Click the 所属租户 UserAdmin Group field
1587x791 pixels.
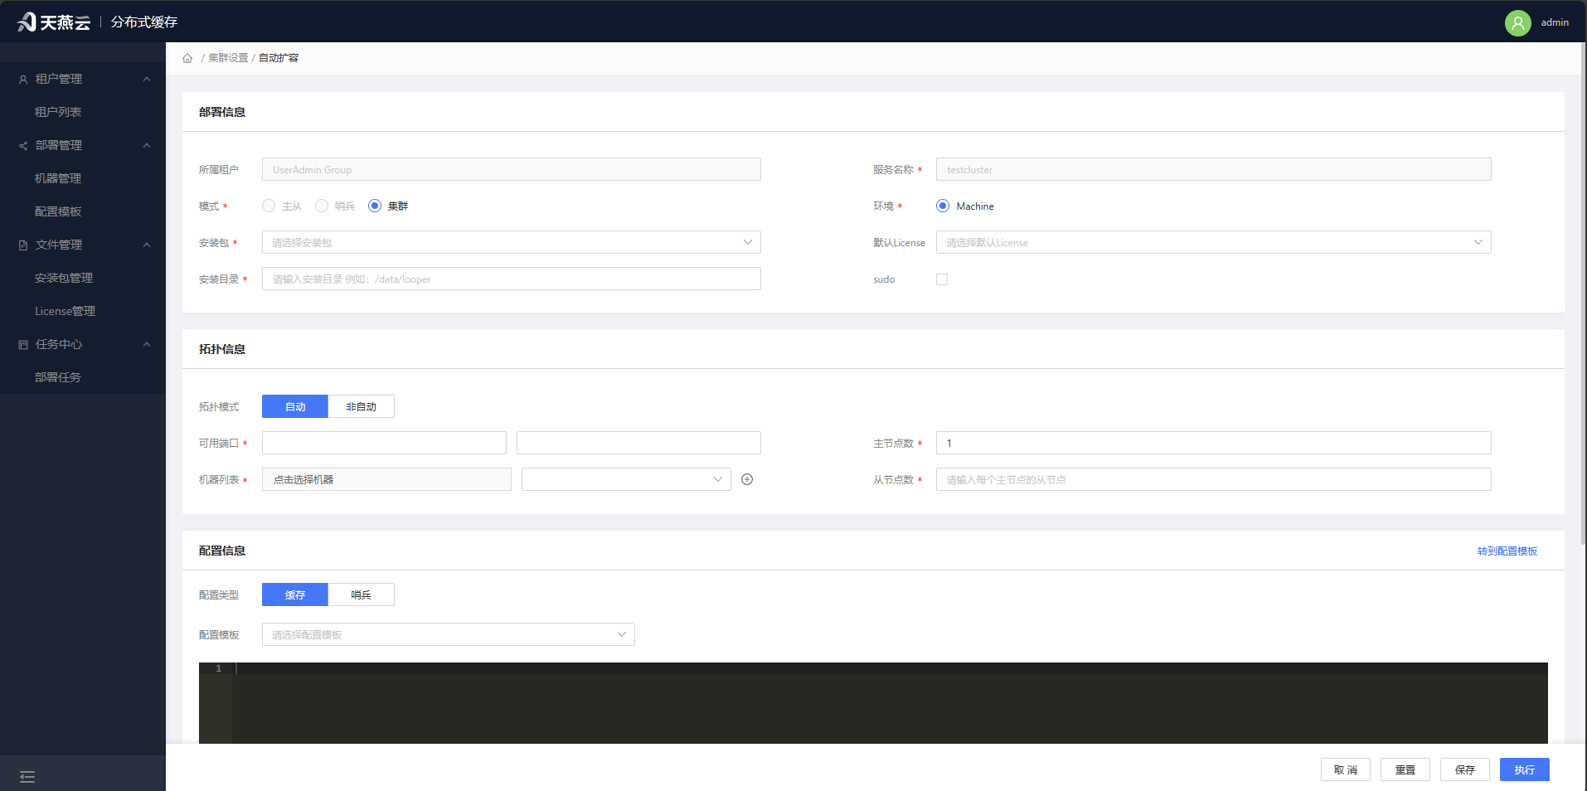point(512,169)
